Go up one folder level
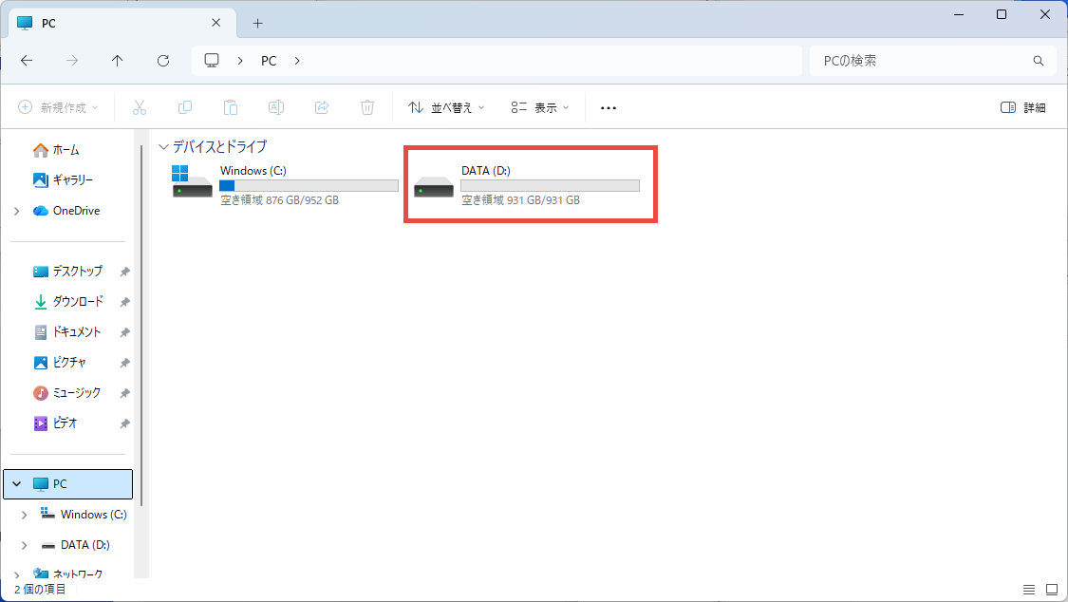1068x602 pixels. pyautogui.click(x=117, y=61)
